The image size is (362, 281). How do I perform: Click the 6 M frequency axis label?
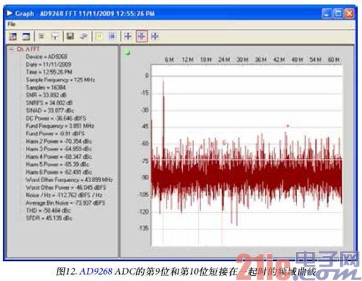pyautogui.click(x=169, y=59)
